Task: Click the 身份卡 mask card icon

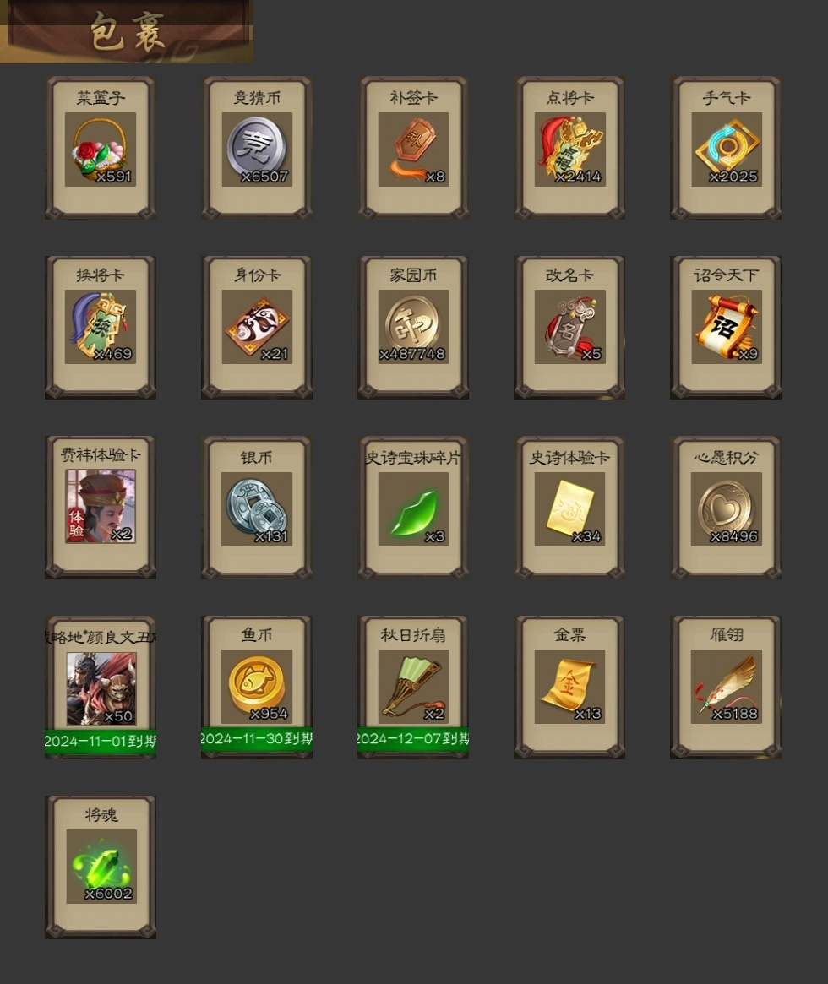Action: [x=257, y=327]
